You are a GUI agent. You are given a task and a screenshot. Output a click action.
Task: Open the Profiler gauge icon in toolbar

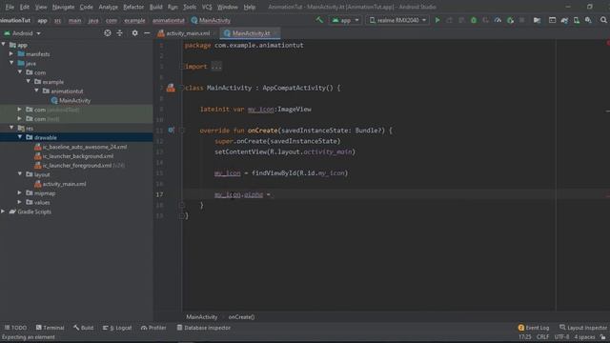tap(498, 20)
